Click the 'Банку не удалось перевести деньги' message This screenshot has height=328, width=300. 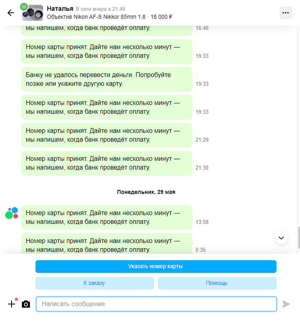point(107,79)
